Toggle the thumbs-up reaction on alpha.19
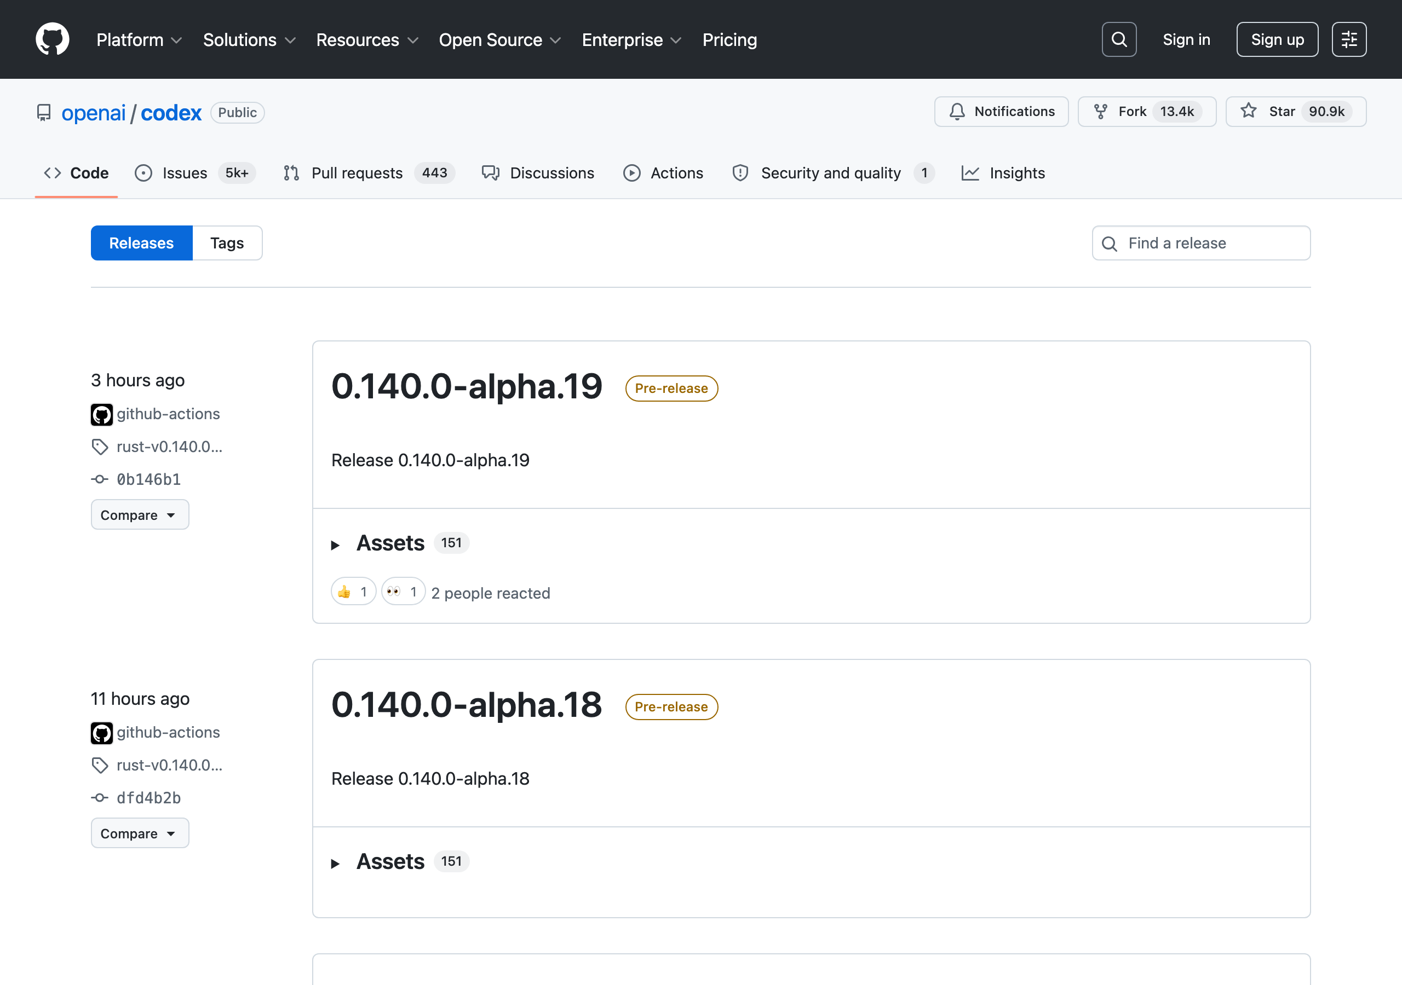 coord(353,592)
